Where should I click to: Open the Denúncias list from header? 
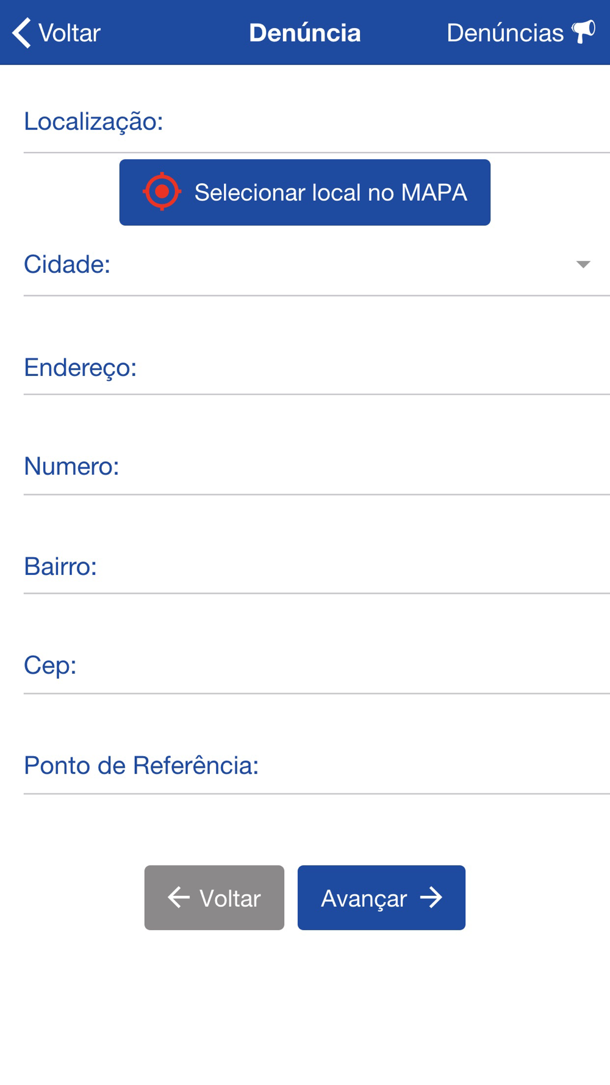pos(520,33)
